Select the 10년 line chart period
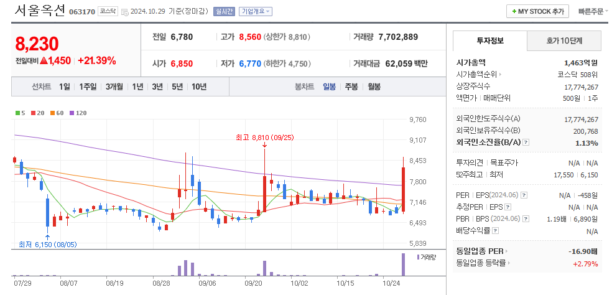This screenshot has height=295, width=612. click(x=199, y=87)
